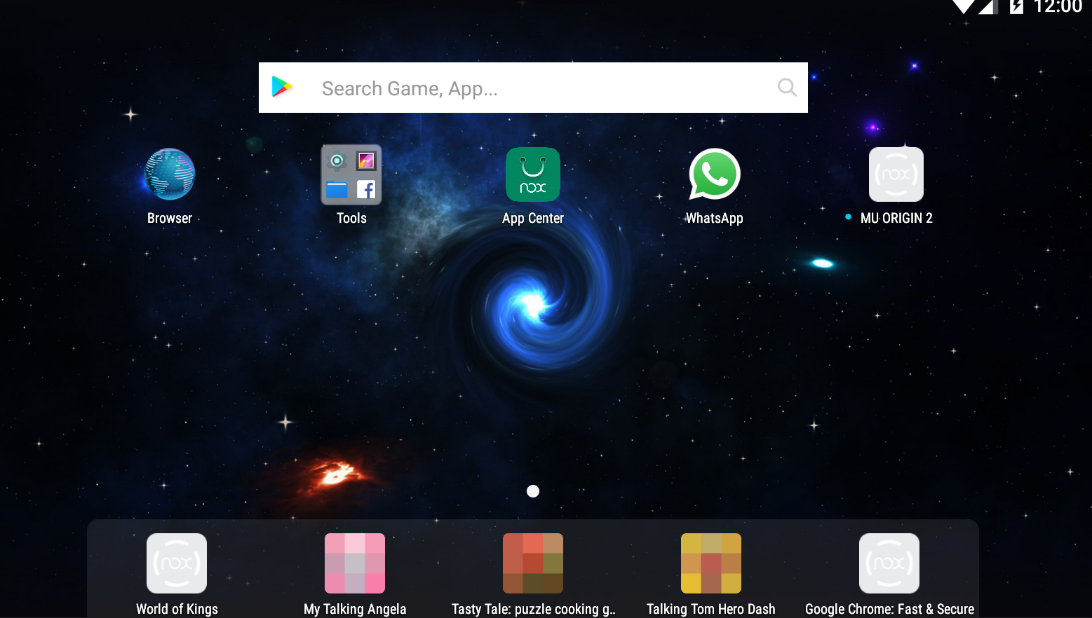This screenshot has height=618, width=1092.
Task: Click the Talking Tom Hero Dash label
Action: pyautogui.click(x=711, y=609)
